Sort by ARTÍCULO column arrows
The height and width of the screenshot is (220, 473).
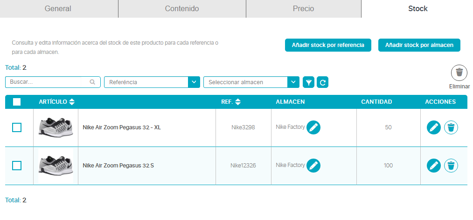point(71,102)
